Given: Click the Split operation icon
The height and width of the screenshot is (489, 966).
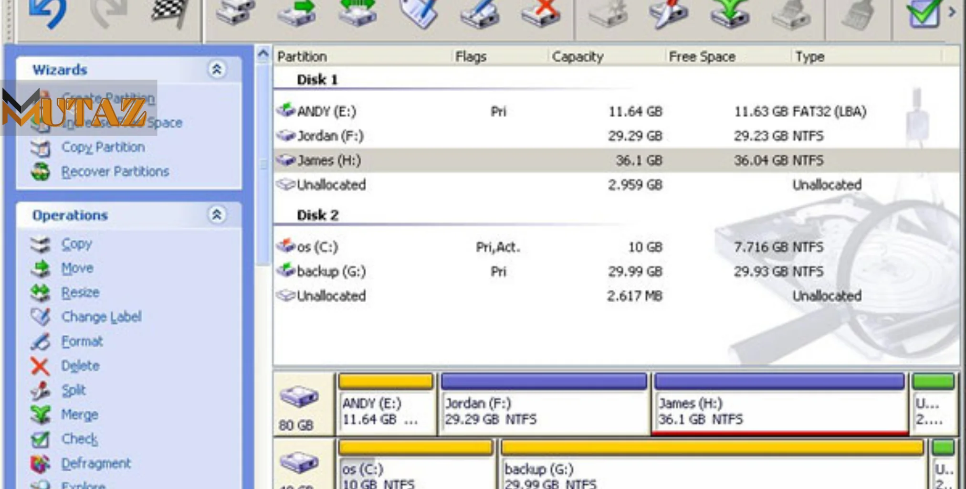Looking at the screenshot, I should click(x=40, y=391).
